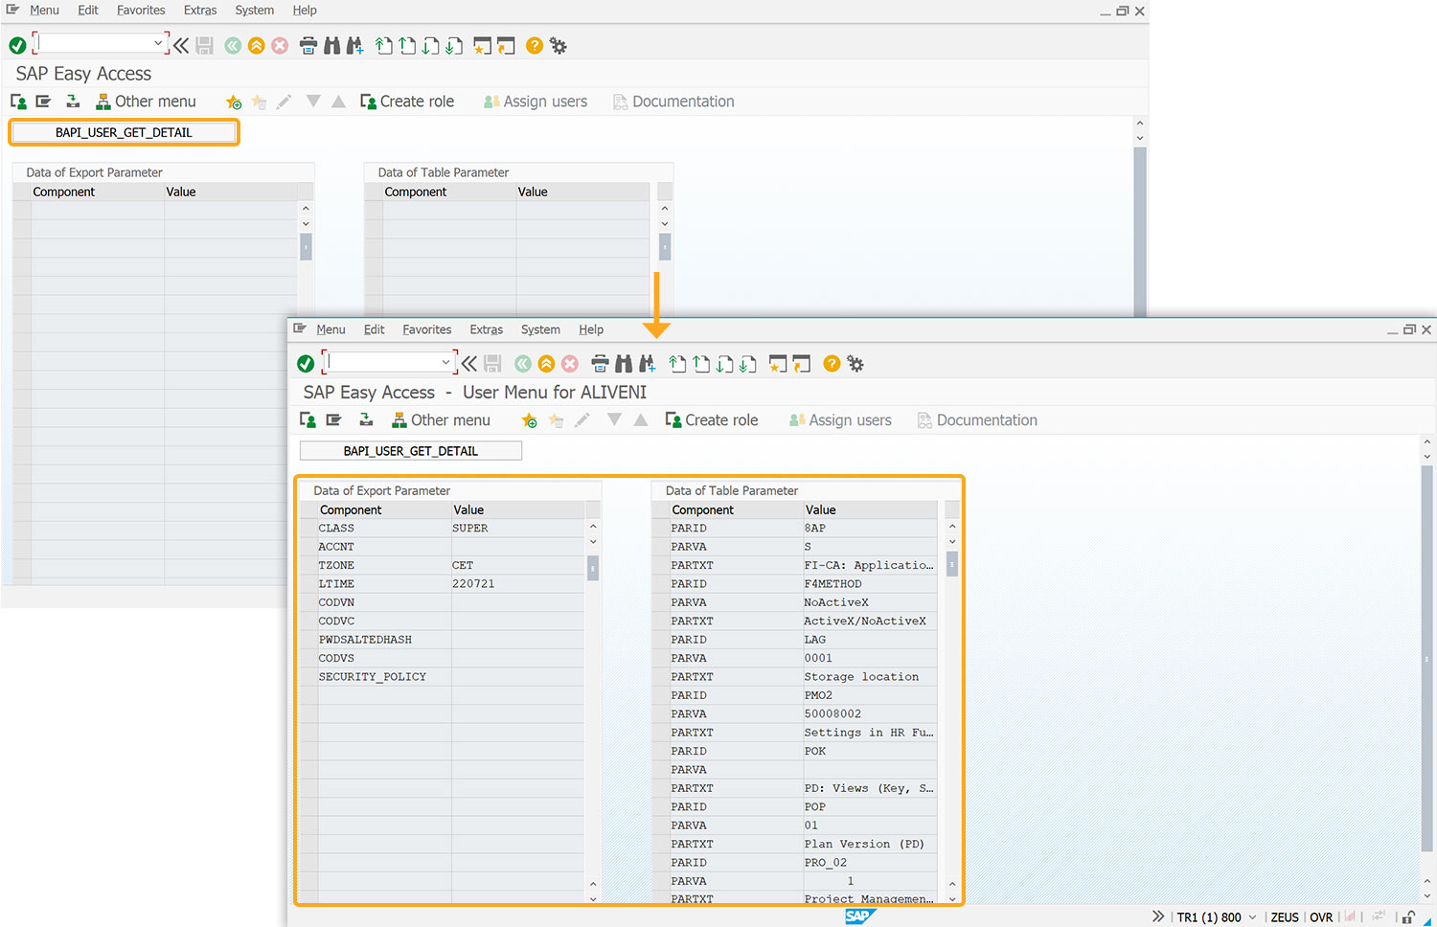Click orange Exit icon in back window
The image size is (1437, 927).
click(x=256, y=46)
